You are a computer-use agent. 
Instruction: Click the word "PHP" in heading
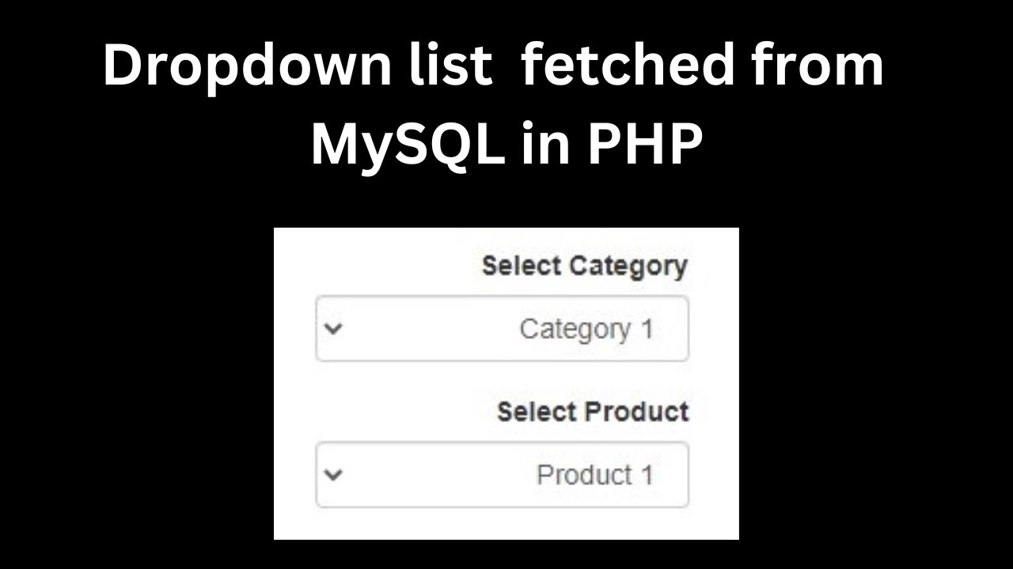pos(643,144)
